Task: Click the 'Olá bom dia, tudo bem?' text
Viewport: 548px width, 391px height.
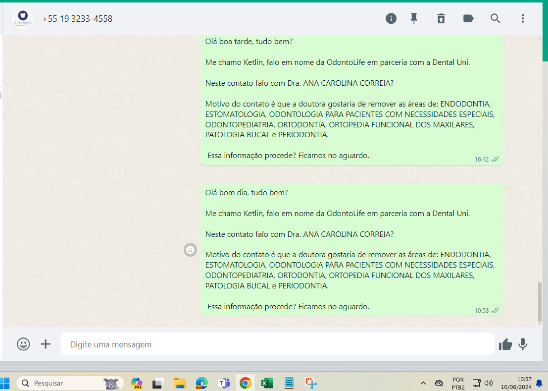Action: (247, 193)
